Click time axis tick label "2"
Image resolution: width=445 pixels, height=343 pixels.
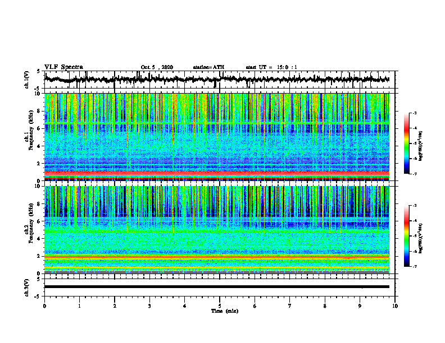[115, 306]
